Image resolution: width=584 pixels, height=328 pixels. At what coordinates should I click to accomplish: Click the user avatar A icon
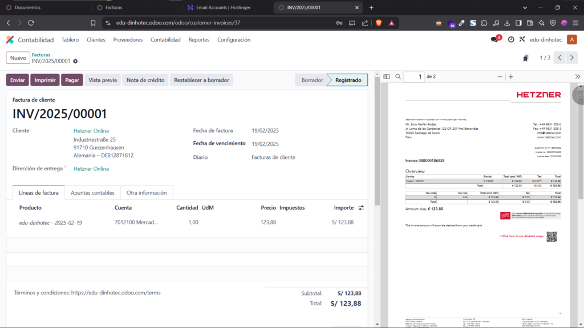point(572,39)
